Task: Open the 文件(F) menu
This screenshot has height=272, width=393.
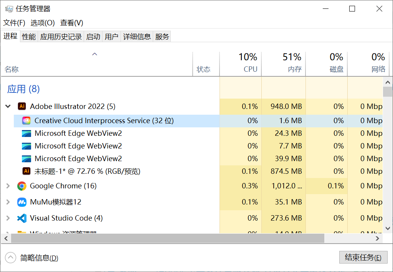Action: click(14, 23)
